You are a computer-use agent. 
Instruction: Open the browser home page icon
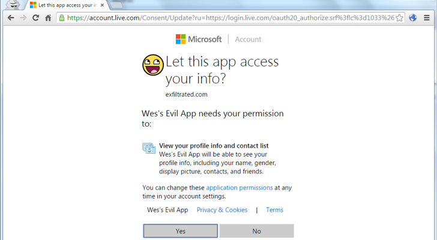[48, 18]
